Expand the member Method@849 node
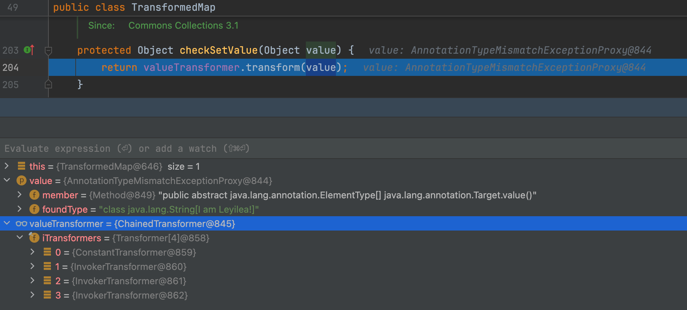 19,195
